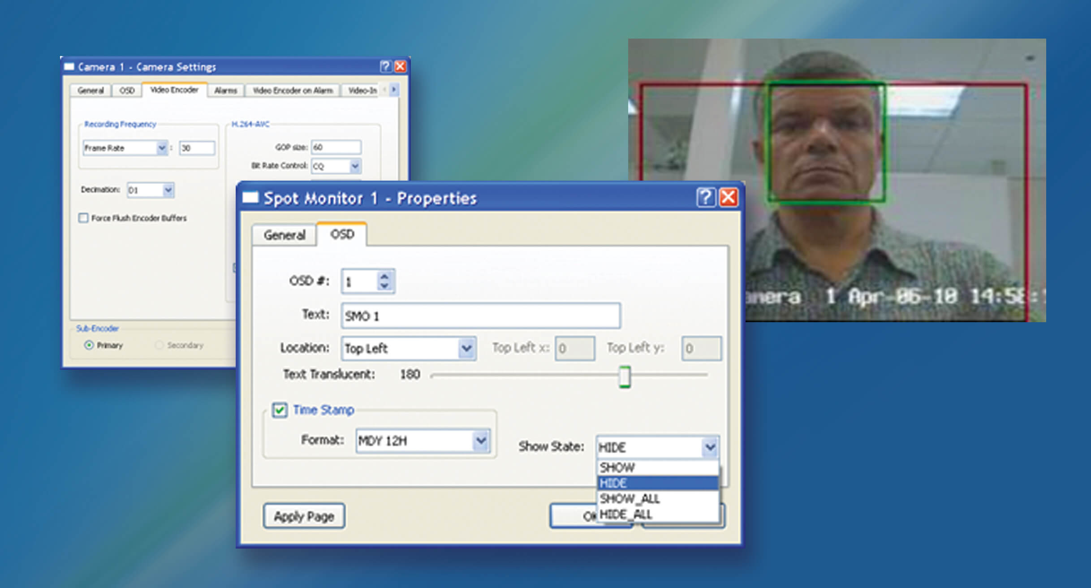The image size is (1091, 588).
Task: Click the Text Translucent slider handle
Action: point(625,376)
